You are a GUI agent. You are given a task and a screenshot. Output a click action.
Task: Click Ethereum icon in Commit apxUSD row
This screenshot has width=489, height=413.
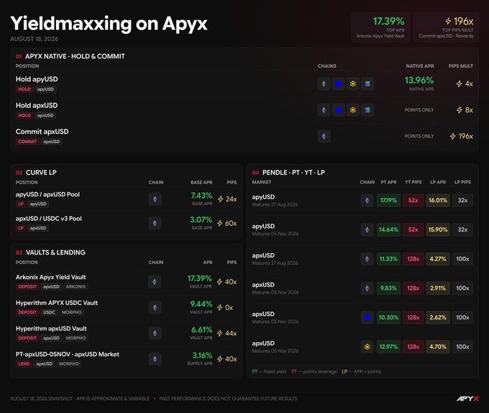[324, 136]
